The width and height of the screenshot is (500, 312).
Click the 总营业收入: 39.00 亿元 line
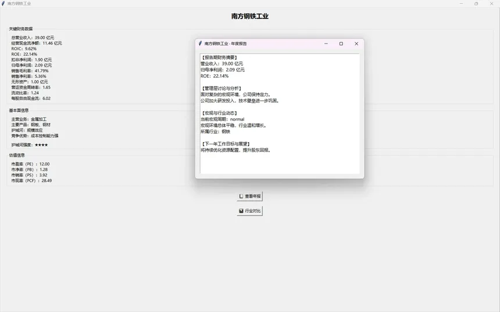click(x=33, y=38)
